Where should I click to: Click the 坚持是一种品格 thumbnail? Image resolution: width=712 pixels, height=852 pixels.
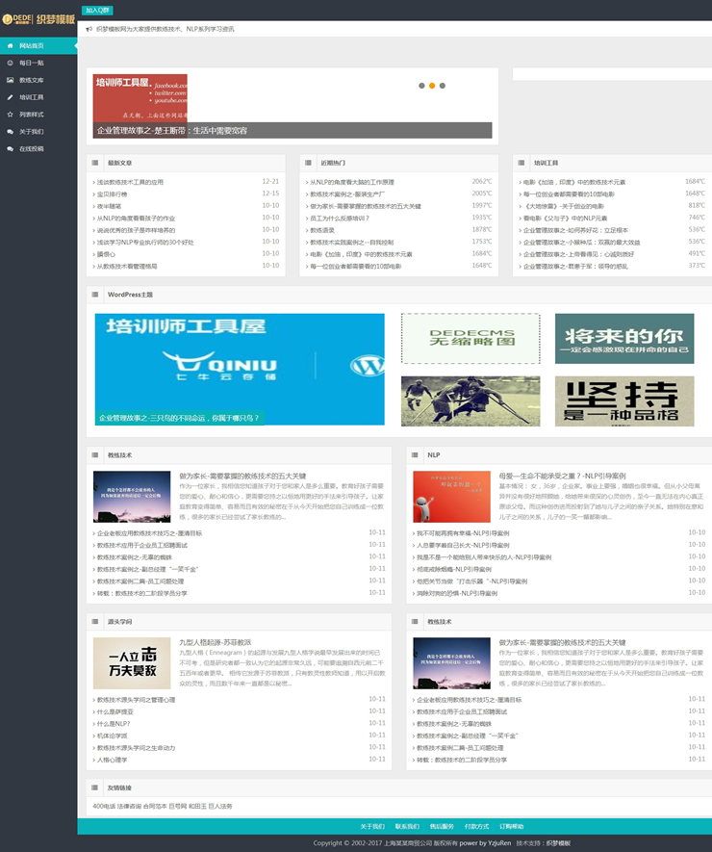tap(623, 401)
